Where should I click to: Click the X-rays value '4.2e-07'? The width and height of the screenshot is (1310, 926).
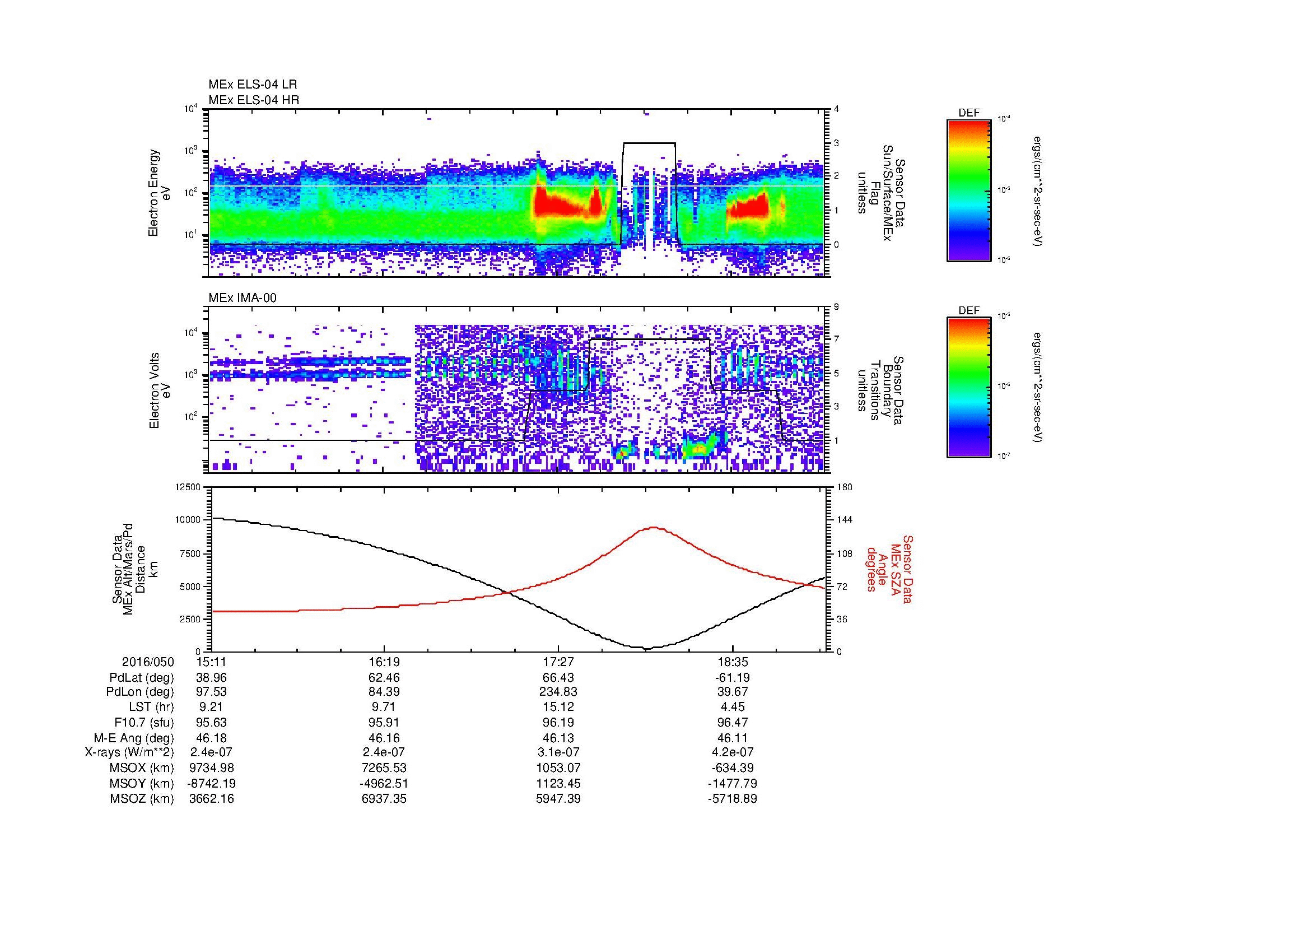732,752
